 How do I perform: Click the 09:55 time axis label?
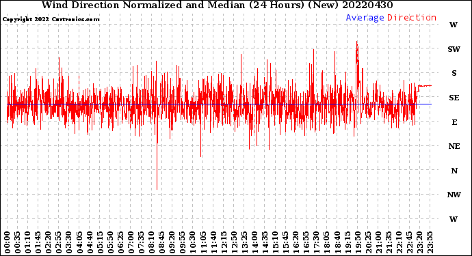click(183, 242)
